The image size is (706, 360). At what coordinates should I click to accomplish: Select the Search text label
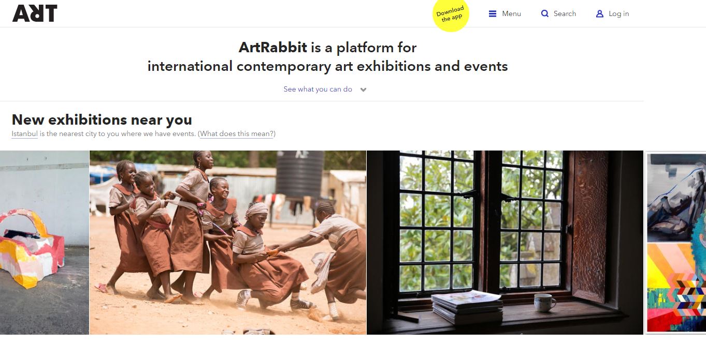565,14
